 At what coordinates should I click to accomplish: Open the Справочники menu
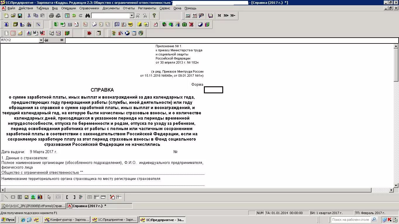tap(89, 8)
